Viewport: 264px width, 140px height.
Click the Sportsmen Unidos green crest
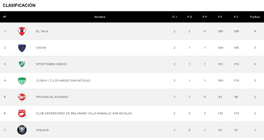click(x=22, y=64)
